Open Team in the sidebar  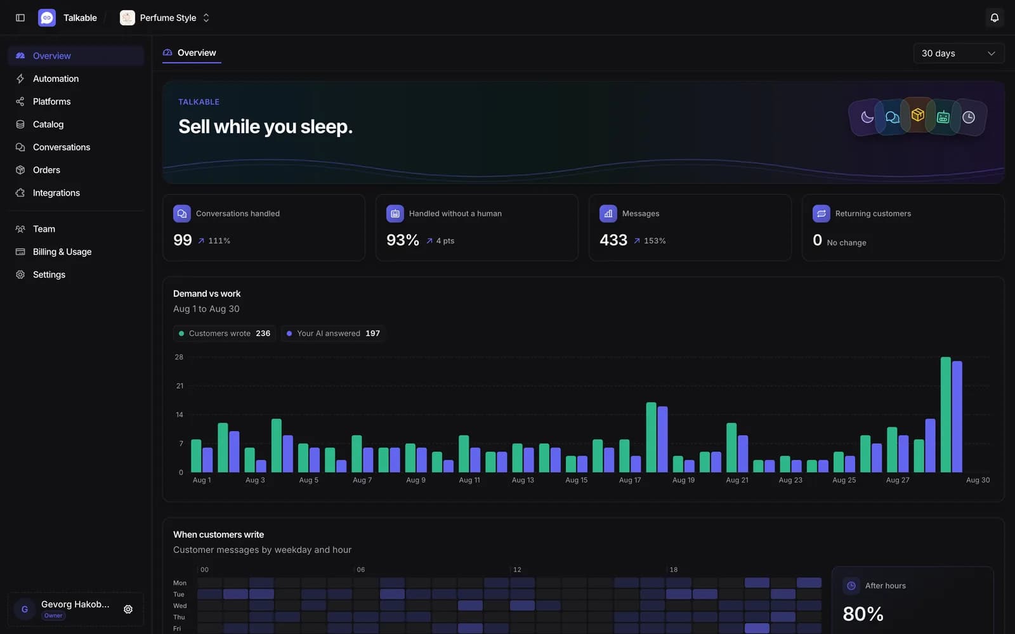pos(76,229)
